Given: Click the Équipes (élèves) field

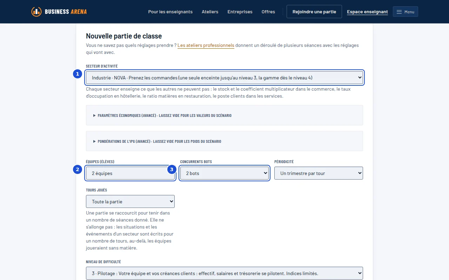Looking at the screenshot, I should click(130, 173).
